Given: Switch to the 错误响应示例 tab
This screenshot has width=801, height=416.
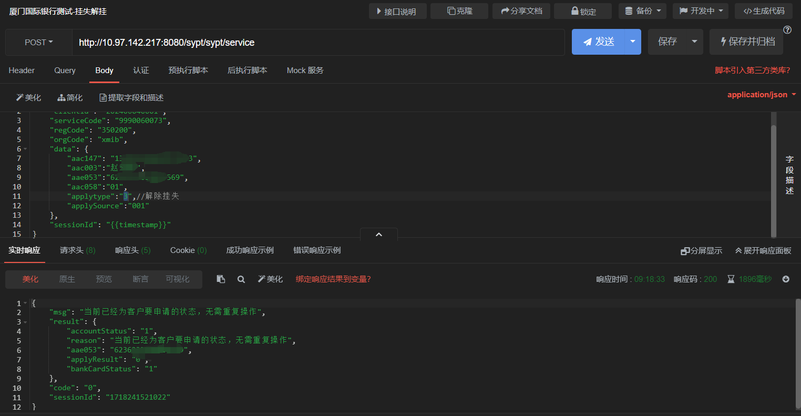Looking at the screenshot, I should coord(317,250).
